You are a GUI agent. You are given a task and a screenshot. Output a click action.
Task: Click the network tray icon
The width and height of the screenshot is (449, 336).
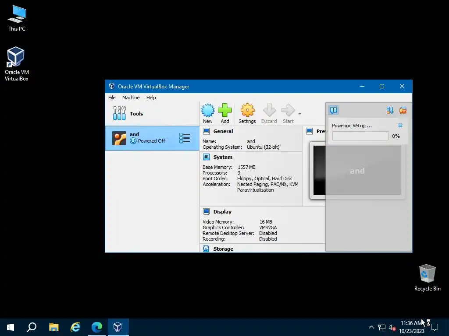point(382,327)
